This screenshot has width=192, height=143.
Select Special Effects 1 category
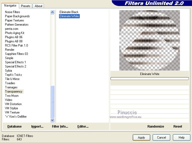point(15,62)
